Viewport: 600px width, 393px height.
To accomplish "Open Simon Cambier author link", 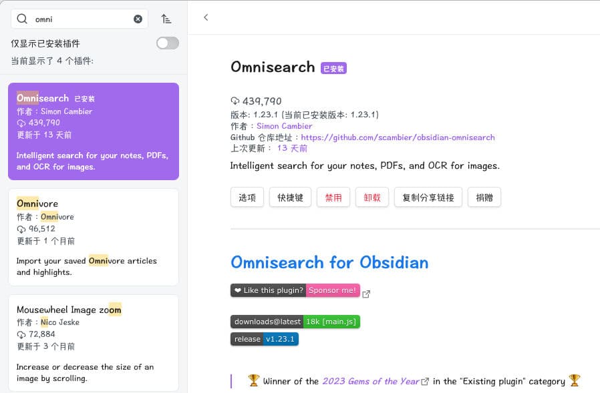I will click(x=284, y=126).
